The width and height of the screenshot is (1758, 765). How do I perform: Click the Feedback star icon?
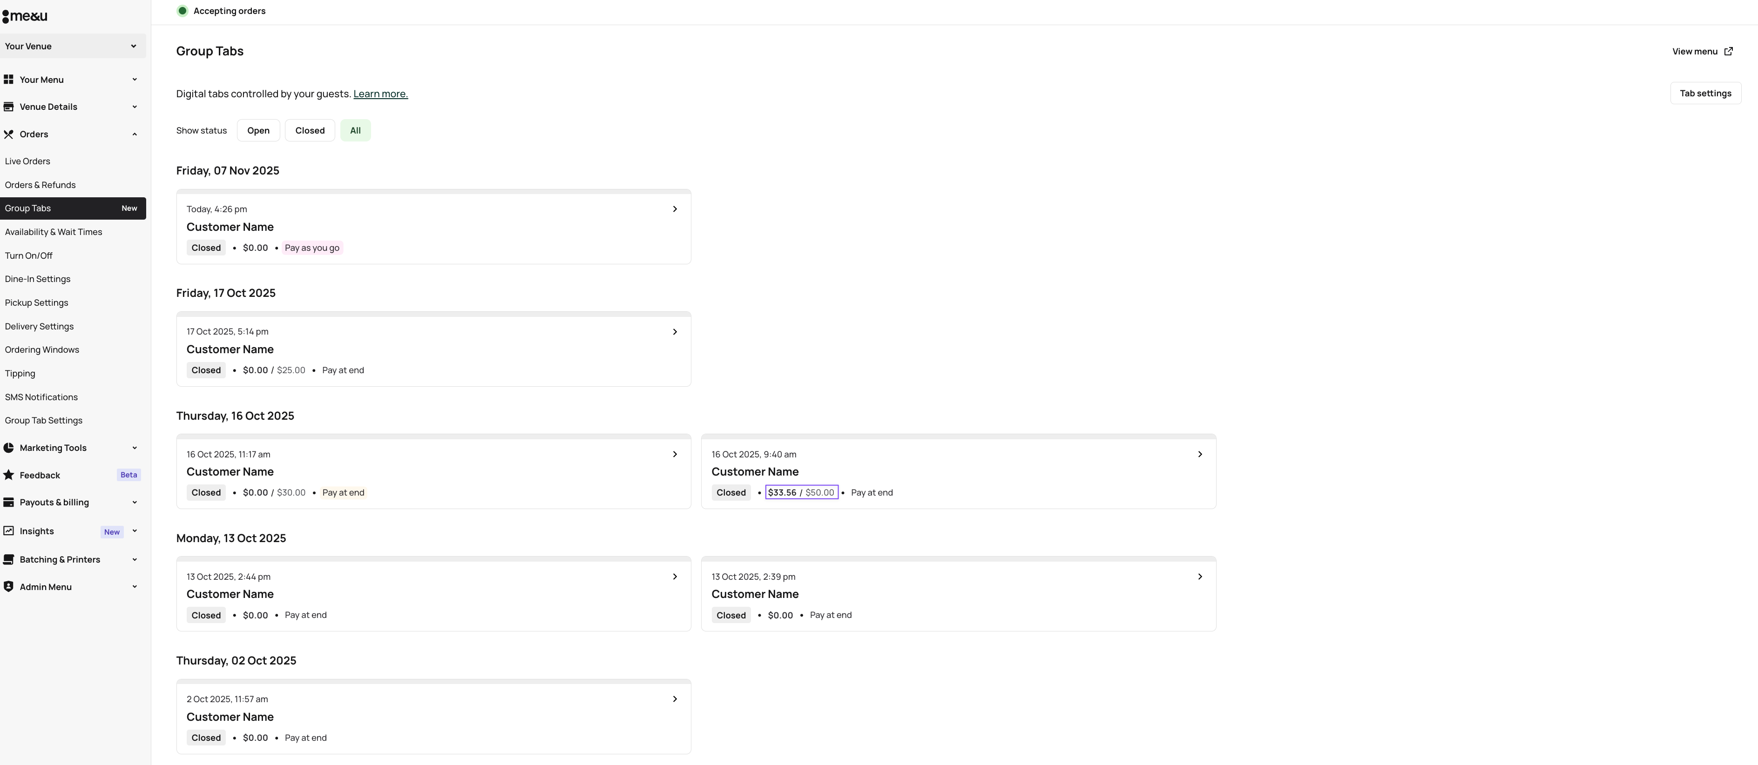pyautogui.click(x=9, y=475)
